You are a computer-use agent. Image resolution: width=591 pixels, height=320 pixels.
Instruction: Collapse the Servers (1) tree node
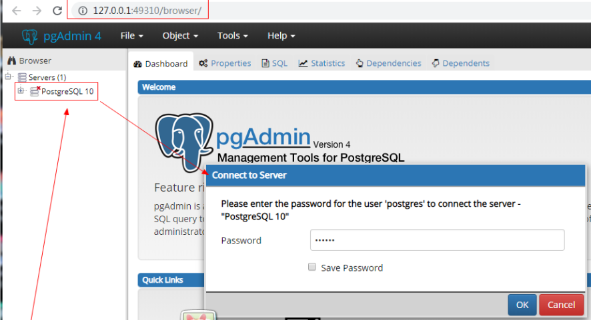(x=7, y=77)
